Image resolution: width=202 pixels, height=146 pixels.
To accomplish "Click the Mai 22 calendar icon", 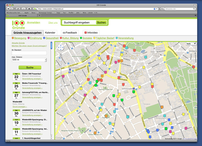I will [x=17, y=76].
